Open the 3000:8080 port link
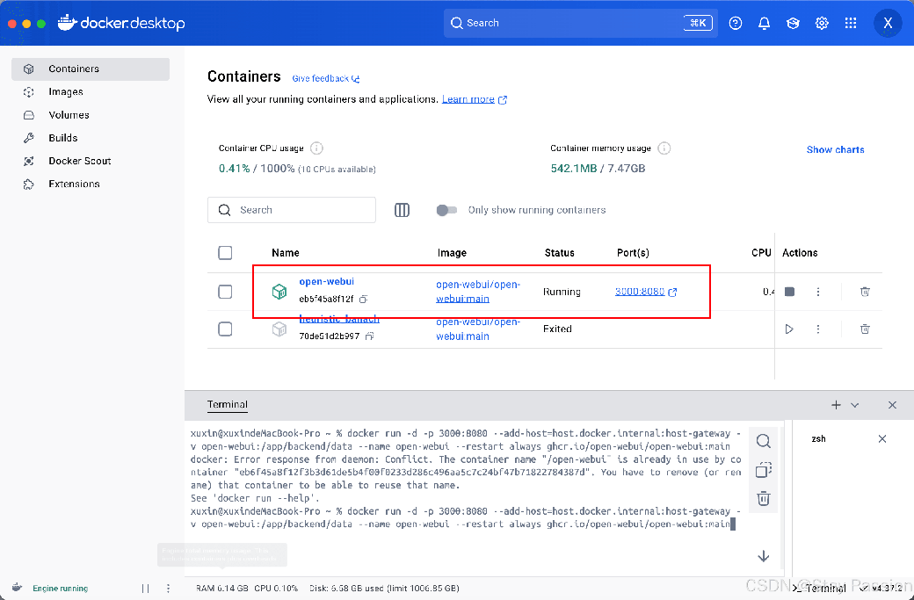The width and height of the screenshot is (914, 600). point(640,292)
